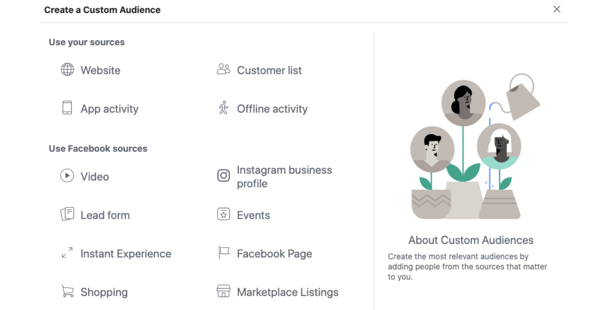Click the starred Events icon

tap(223, 214)
